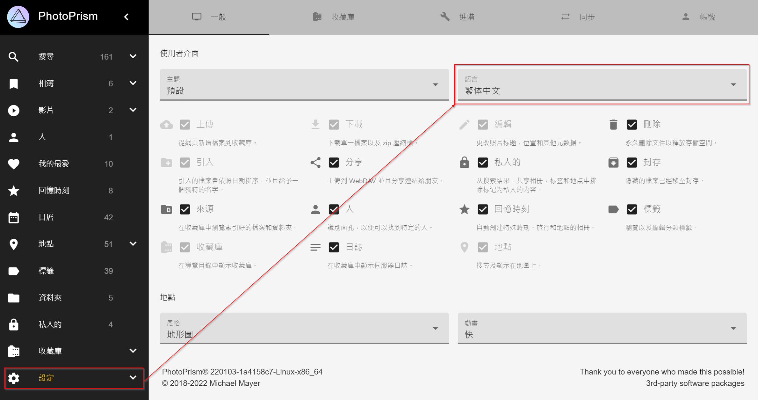Click the search magnifier icon in sidebar
The height and width of the screenshot is (400, 758).
point(13,57)
